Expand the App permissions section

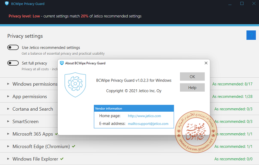pos(8,96)
